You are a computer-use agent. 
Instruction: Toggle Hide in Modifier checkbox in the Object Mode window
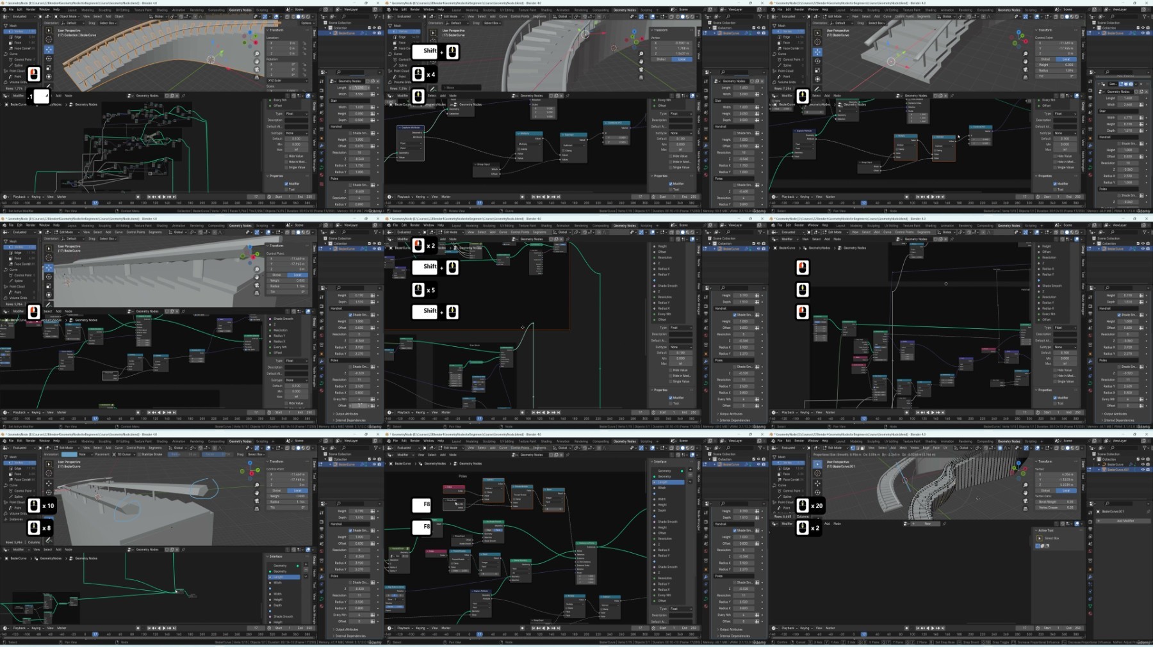[286, 162]
